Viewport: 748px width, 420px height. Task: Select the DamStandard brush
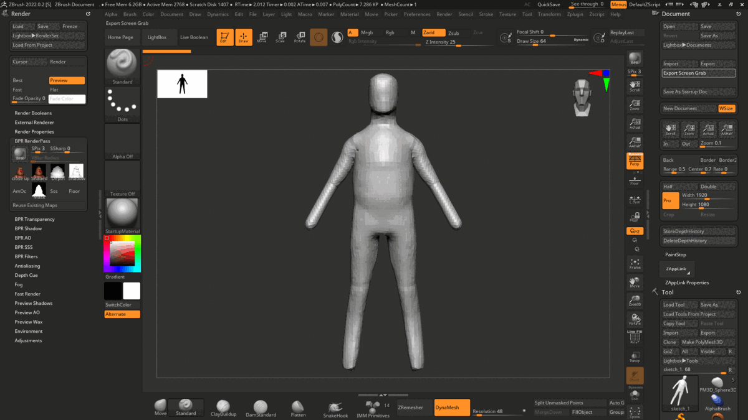click(261, 408)
